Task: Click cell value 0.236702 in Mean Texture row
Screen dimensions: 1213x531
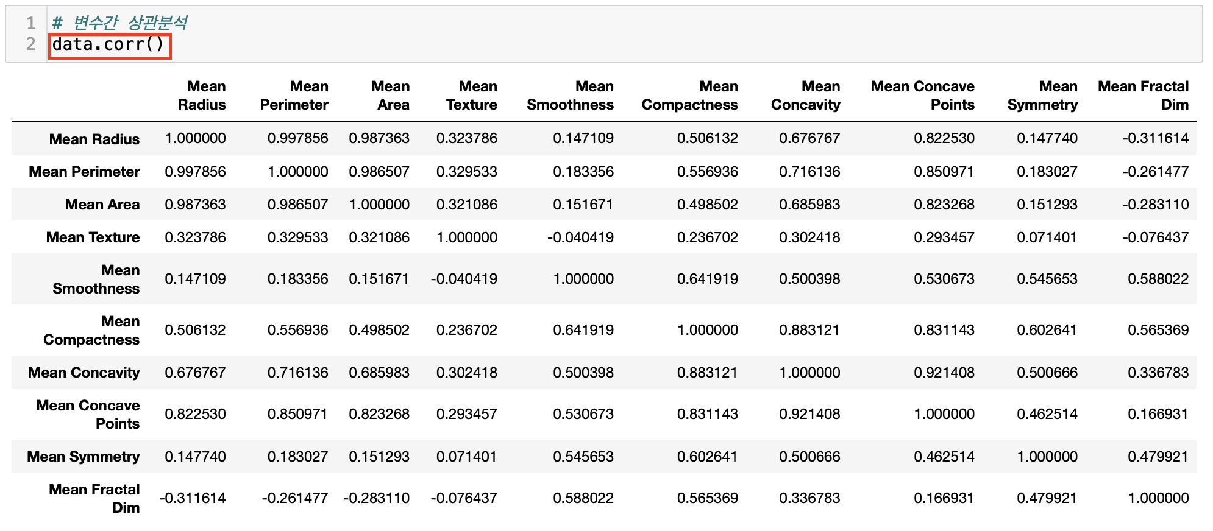Action: point(708,237)
